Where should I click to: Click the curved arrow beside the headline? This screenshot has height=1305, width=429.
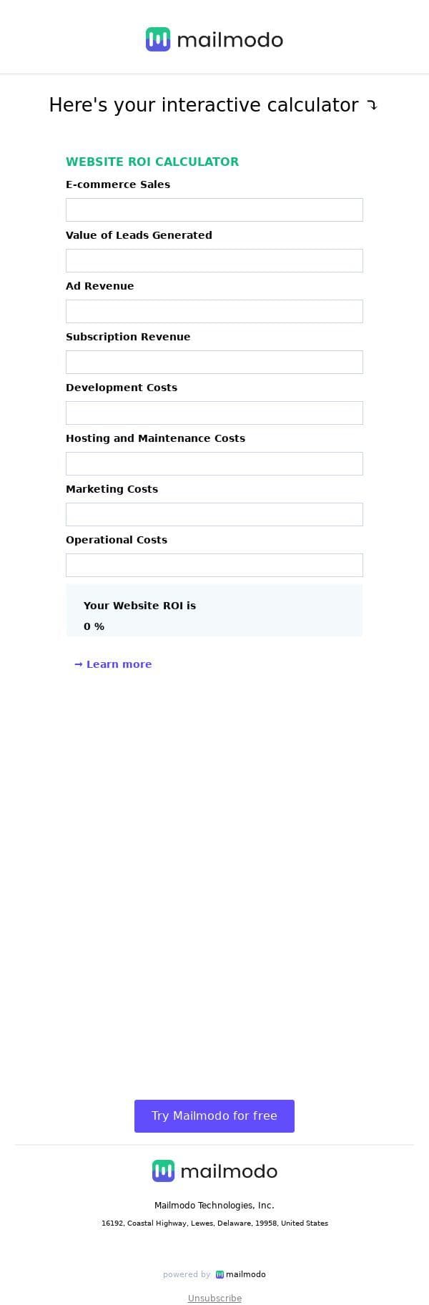pos(372,106)
